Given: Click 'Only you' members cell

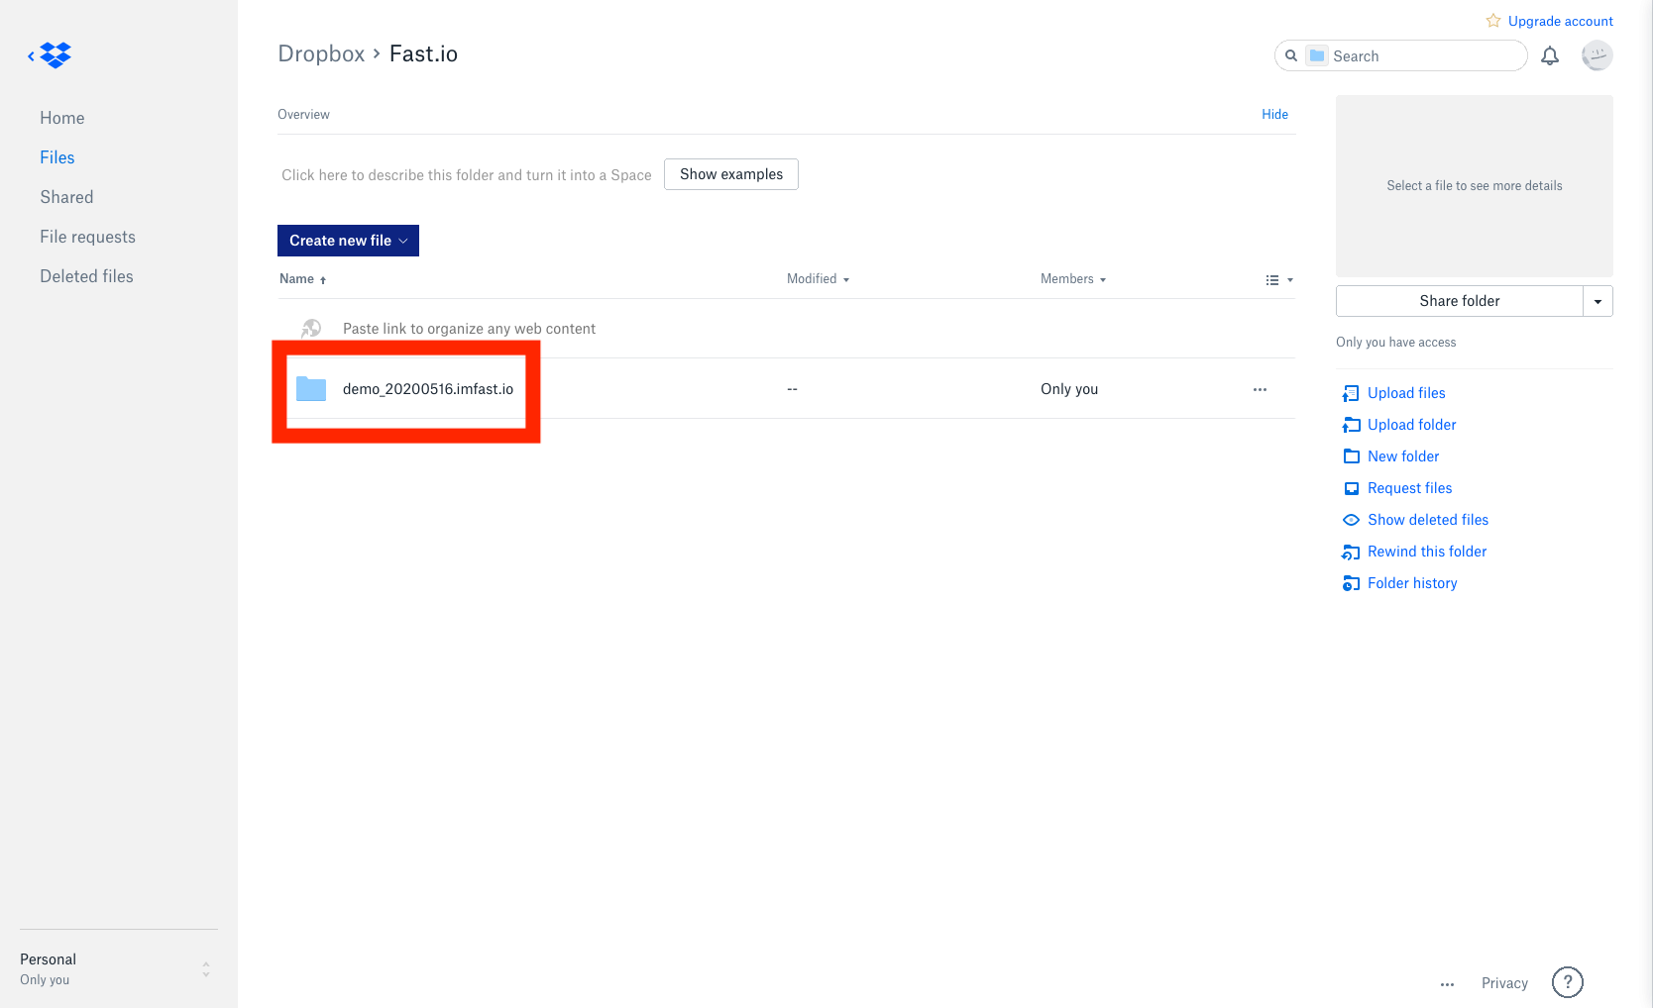Looking at the screenshot, I should tap(1069, 389).
